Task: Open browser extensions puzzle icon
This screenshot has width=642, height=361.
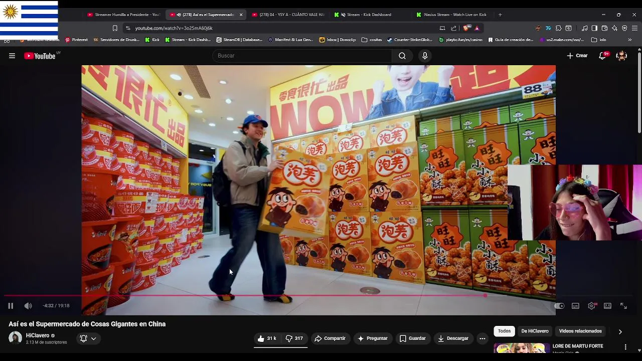Action: pyautogui.click(x=558, y=28)
